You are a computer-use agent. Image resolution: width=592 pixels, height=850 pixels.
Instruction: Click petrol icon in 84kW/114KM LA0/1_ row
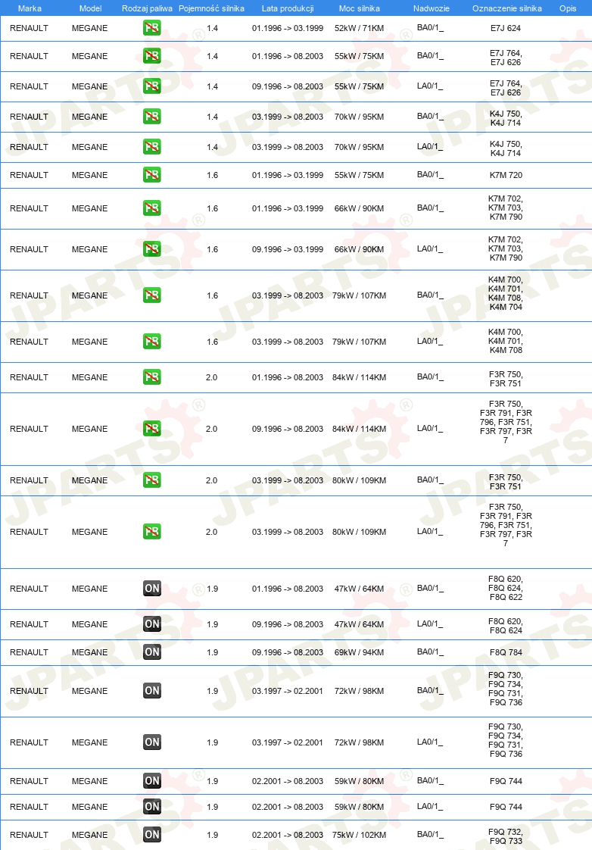point(151,429)
